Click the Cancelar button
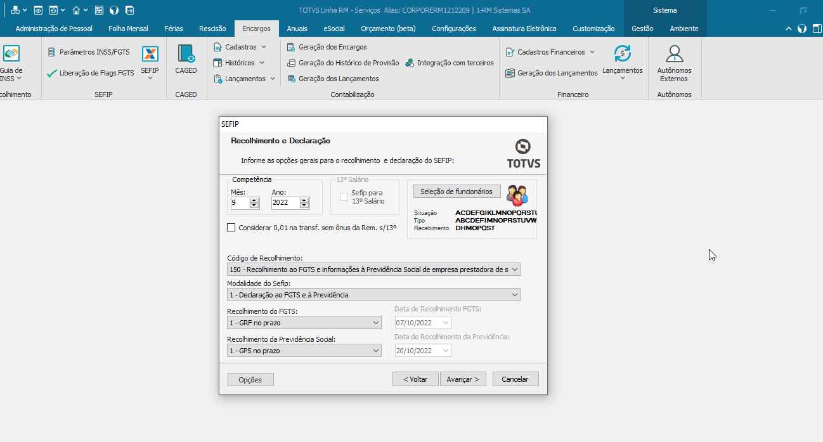 point(515,379)
